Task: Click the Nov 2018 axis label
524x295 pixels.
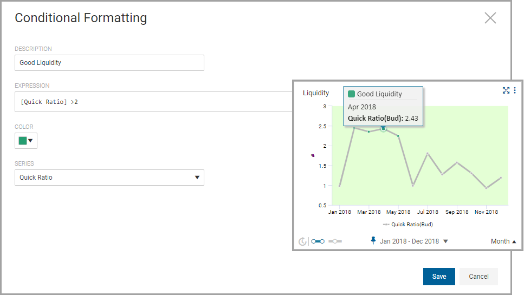Action: 486,212
